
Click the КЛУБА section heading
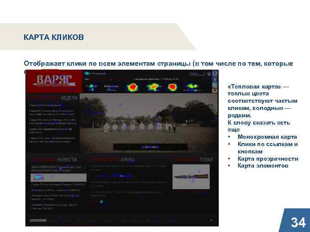(x=128, y=160)
